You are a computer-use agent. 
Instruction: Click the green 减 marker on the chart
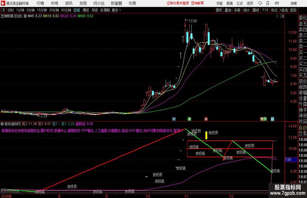click(x=189, y=119)
